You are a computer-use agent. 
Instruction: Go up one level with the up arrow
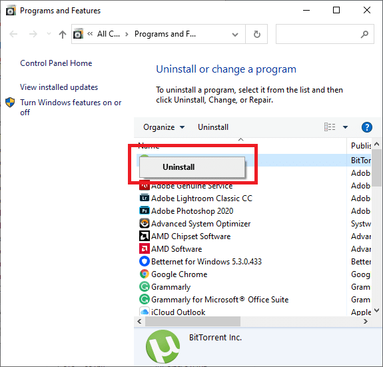63,35
